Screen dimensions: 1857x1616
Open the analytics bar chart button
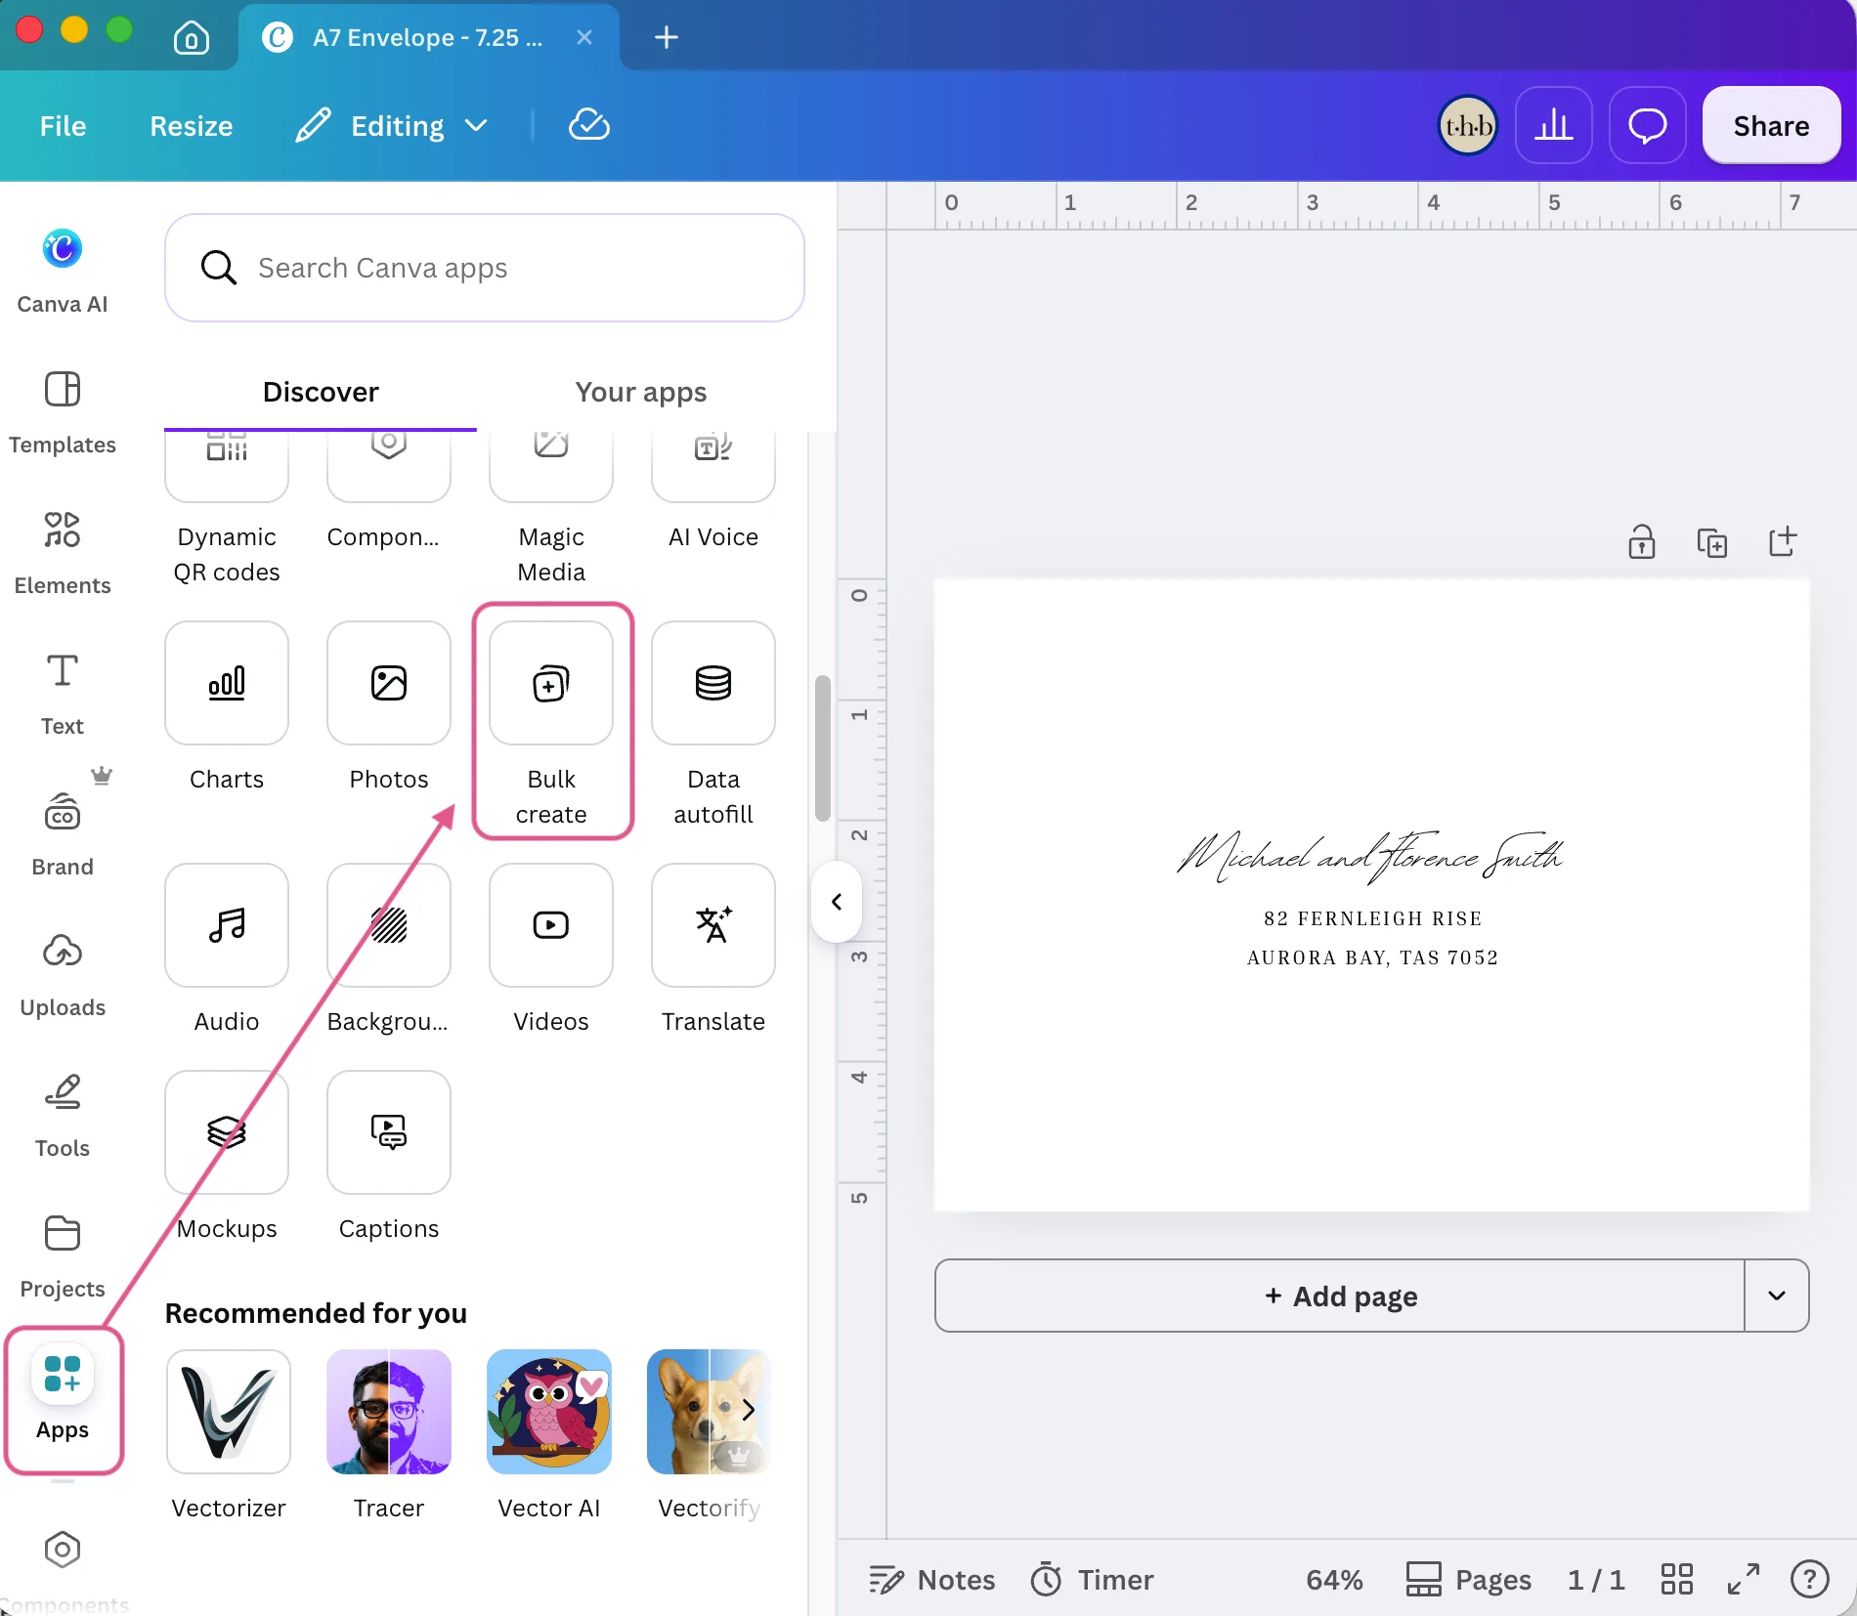coord(1554,126)
